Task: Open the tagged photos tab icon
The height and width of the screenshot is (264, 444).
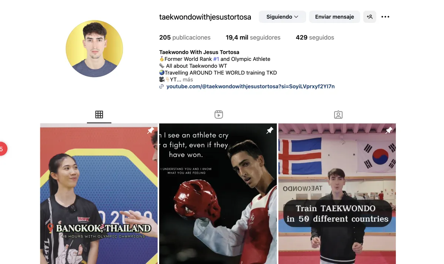Action: click(x=338, y=114)
